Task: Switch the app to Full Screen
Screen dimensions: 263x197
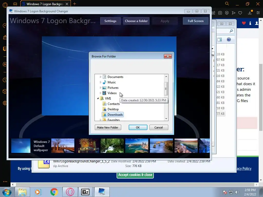Action: click(195, 21)
